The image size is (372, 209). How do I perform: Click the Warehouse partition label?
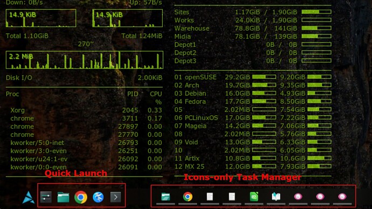coord(192,29)
